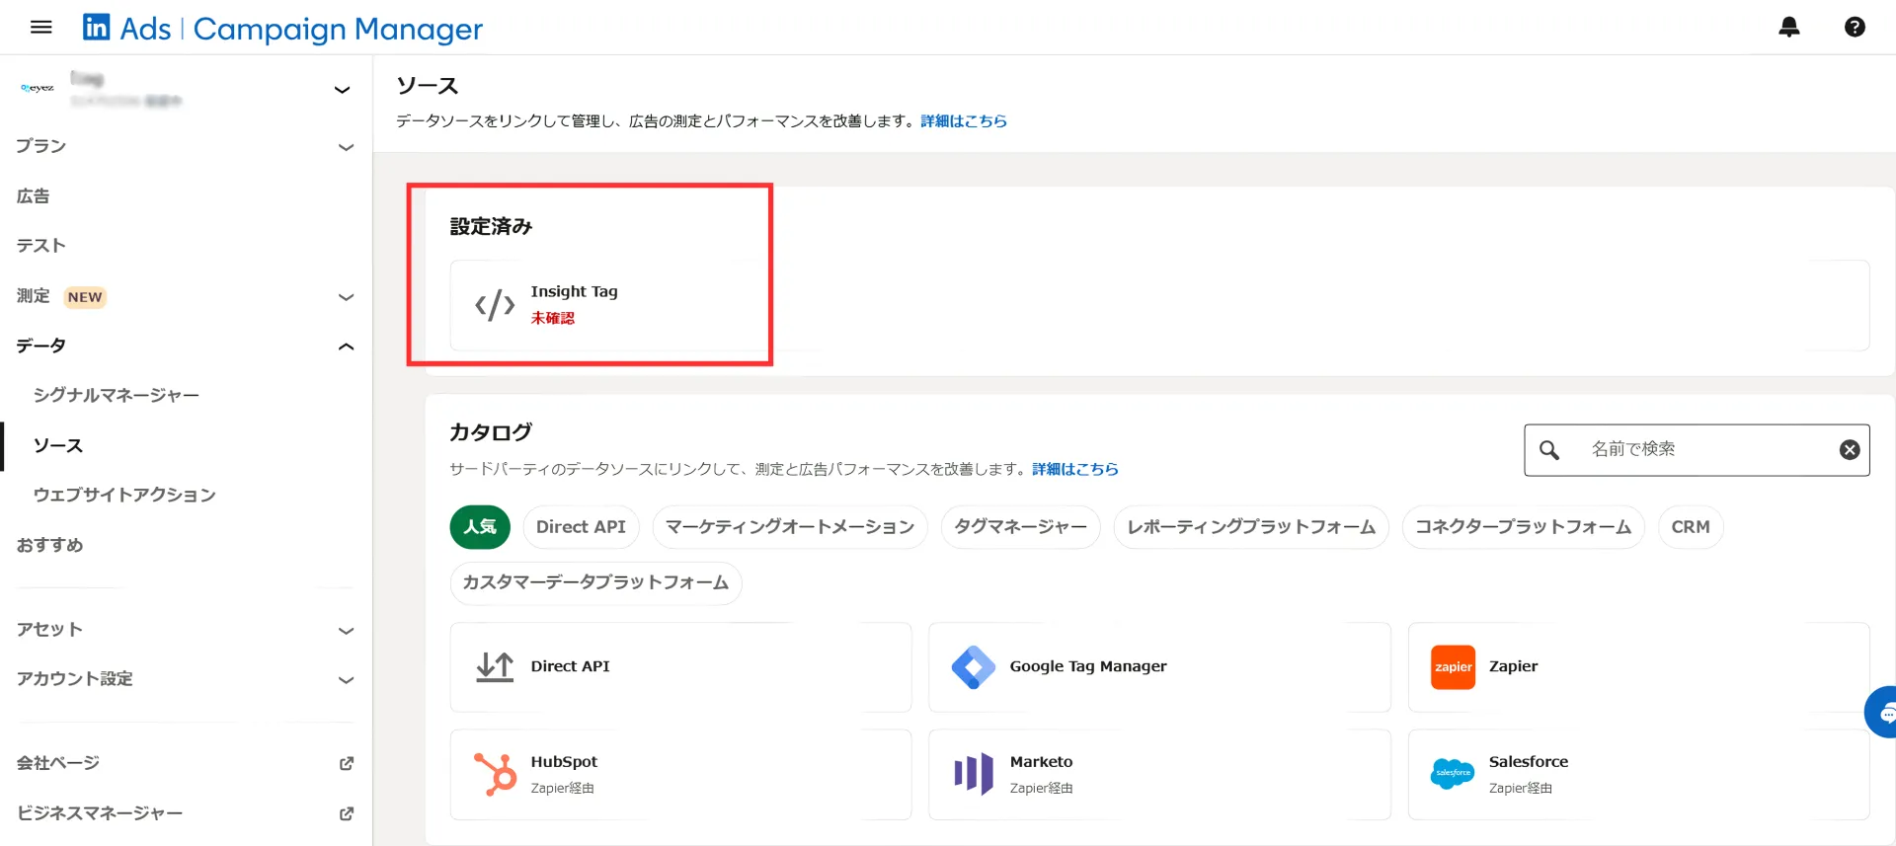
Task: Click the Salesforce cloud logo
Action: pos(1453,773)
